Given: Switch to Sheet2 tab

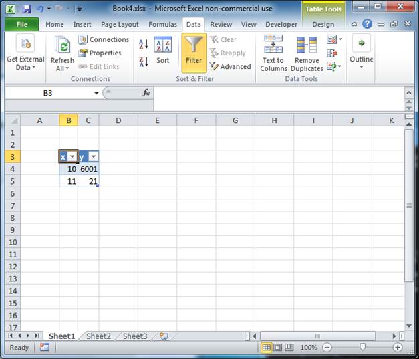Looking at the screenshot, I should (98, 336).
